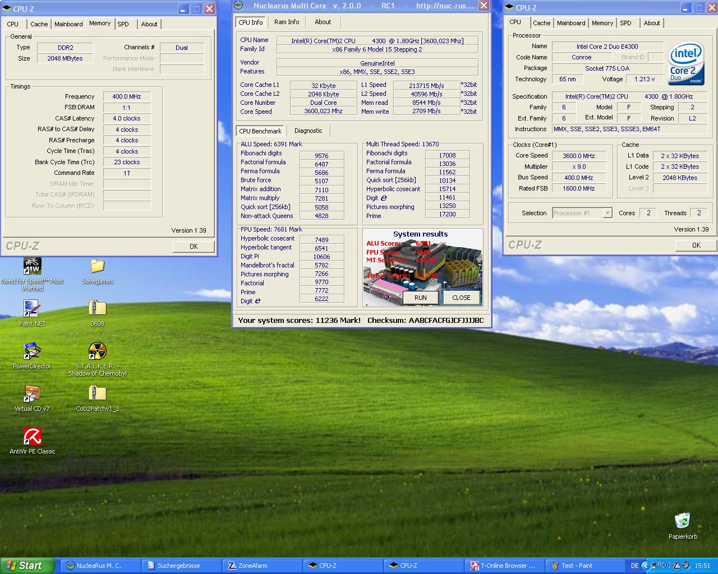The width and height of the screenshot is (718, 574).
Task: Open S.T.A.L.K.E.R. Shadow of Chernobyl icon
Action: coord(97,351)
